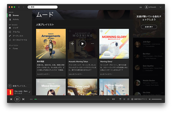This screenshot has height=113, width=172.
Task: Click 友達を探す button
Action: (x=149, y=27)
